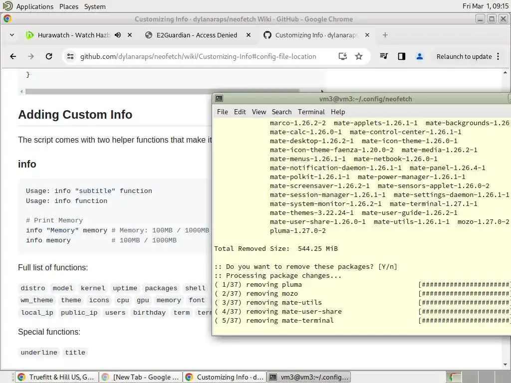Switch to New Tab Google Chrome taskbar item
This screenshot has width=511, height=383.
(x=140, y=377)
